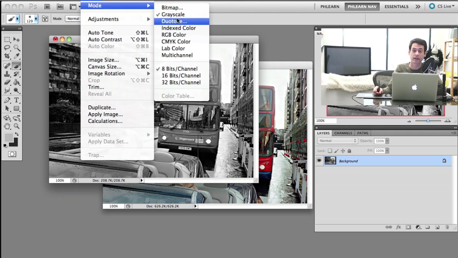Open Bridge with the Br icon

coord(47,6)
